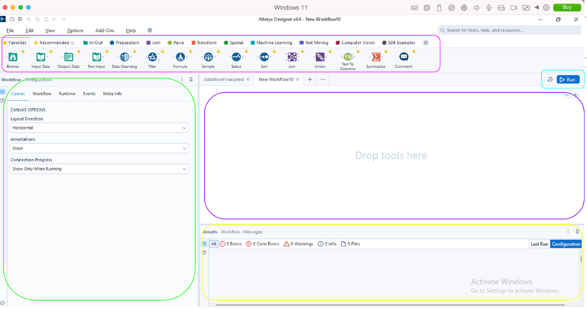Toggle favorite star on Input Data tool

[x=51, y=51]
